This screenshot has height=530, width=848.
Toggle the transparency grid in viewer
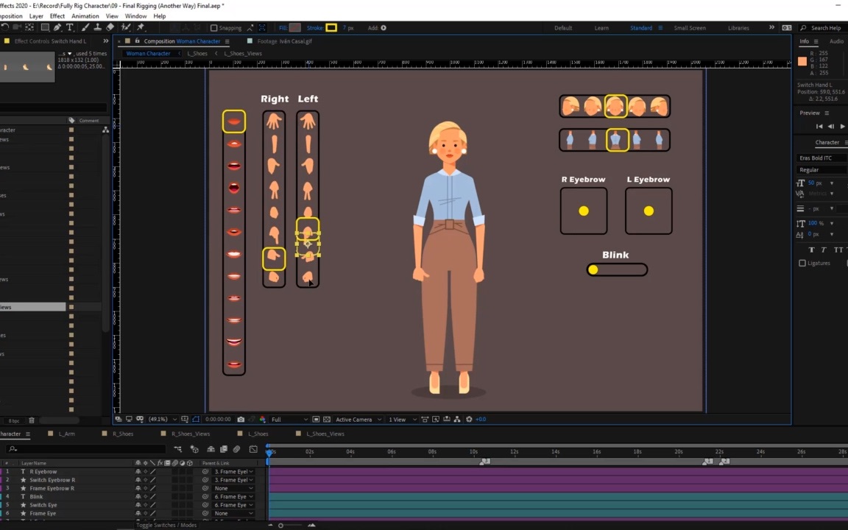[x=327, y=420]
